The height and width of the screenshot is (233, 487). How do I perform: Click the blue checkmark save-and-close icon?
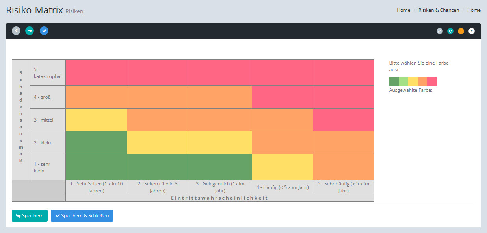click(44, 31)
